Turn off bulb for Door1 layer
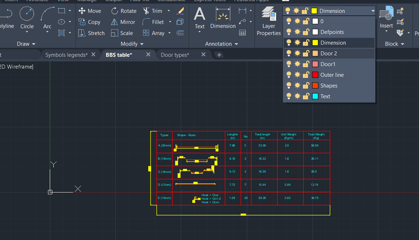This screenshot has height=240, width=419. click(289, 64)
